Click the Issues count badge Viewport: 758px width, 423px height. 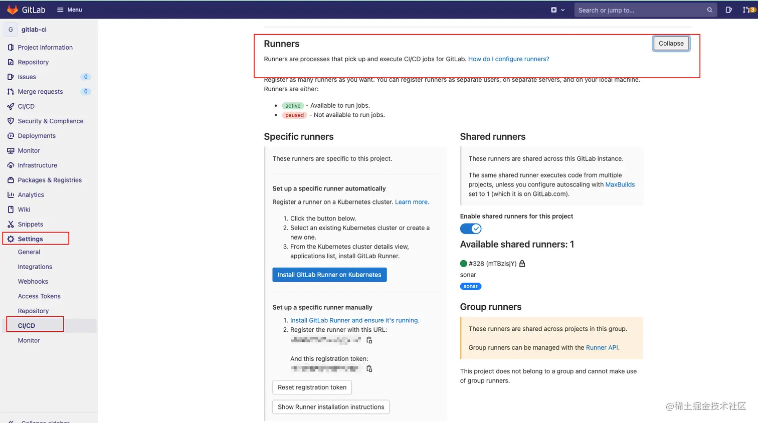click(x=86, y=77)
